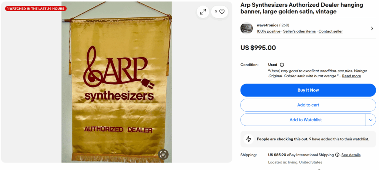379x170 pixels.
Task: Click the heart icon to favorite the item
Action: (x=222, y=11)
